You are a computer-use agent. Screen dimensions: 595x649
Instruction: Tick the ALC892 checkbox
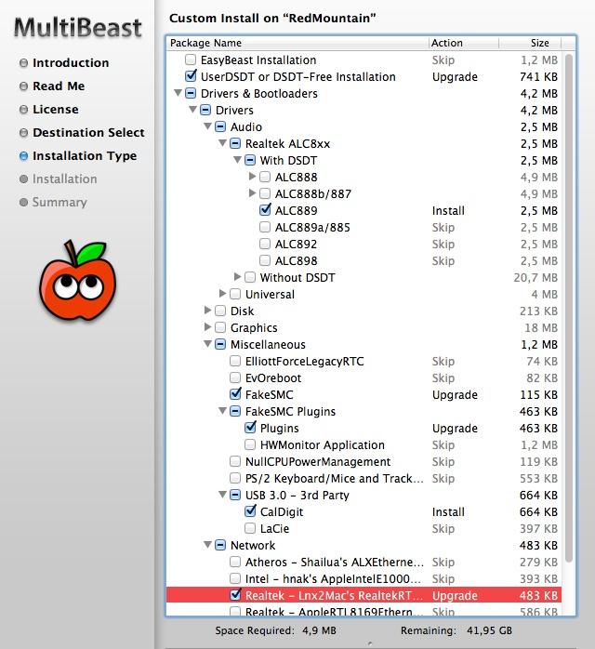[x=265, y=244]
